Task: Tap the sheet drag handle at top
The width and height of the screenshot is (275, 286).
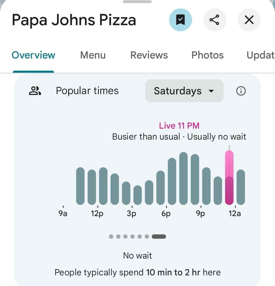Action: pos(137,2)
